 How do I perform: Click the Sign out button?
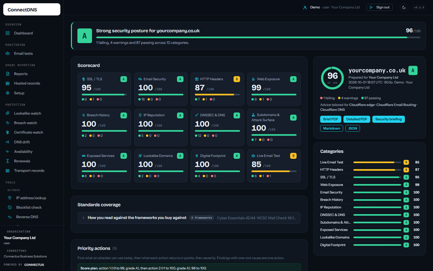379,7
